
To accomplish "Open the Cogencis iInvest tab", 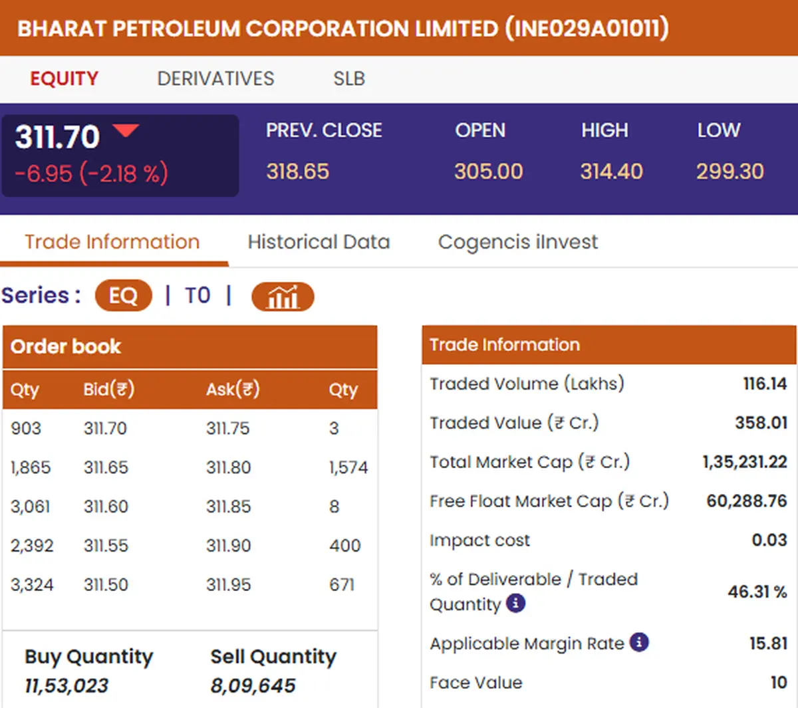I will [x=518, y=242].
